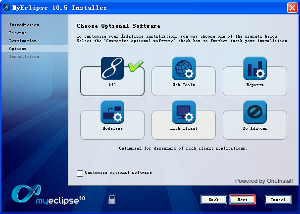300x214 pixels.
Task: Pick the Reports bar chart icon
Action: tap(255, 68)
